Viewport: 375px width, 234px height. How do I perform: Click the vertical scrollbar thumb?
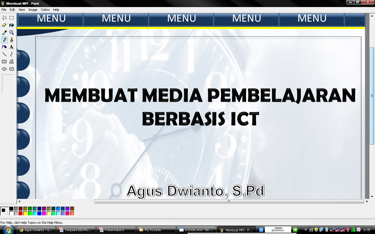point(372,96)
